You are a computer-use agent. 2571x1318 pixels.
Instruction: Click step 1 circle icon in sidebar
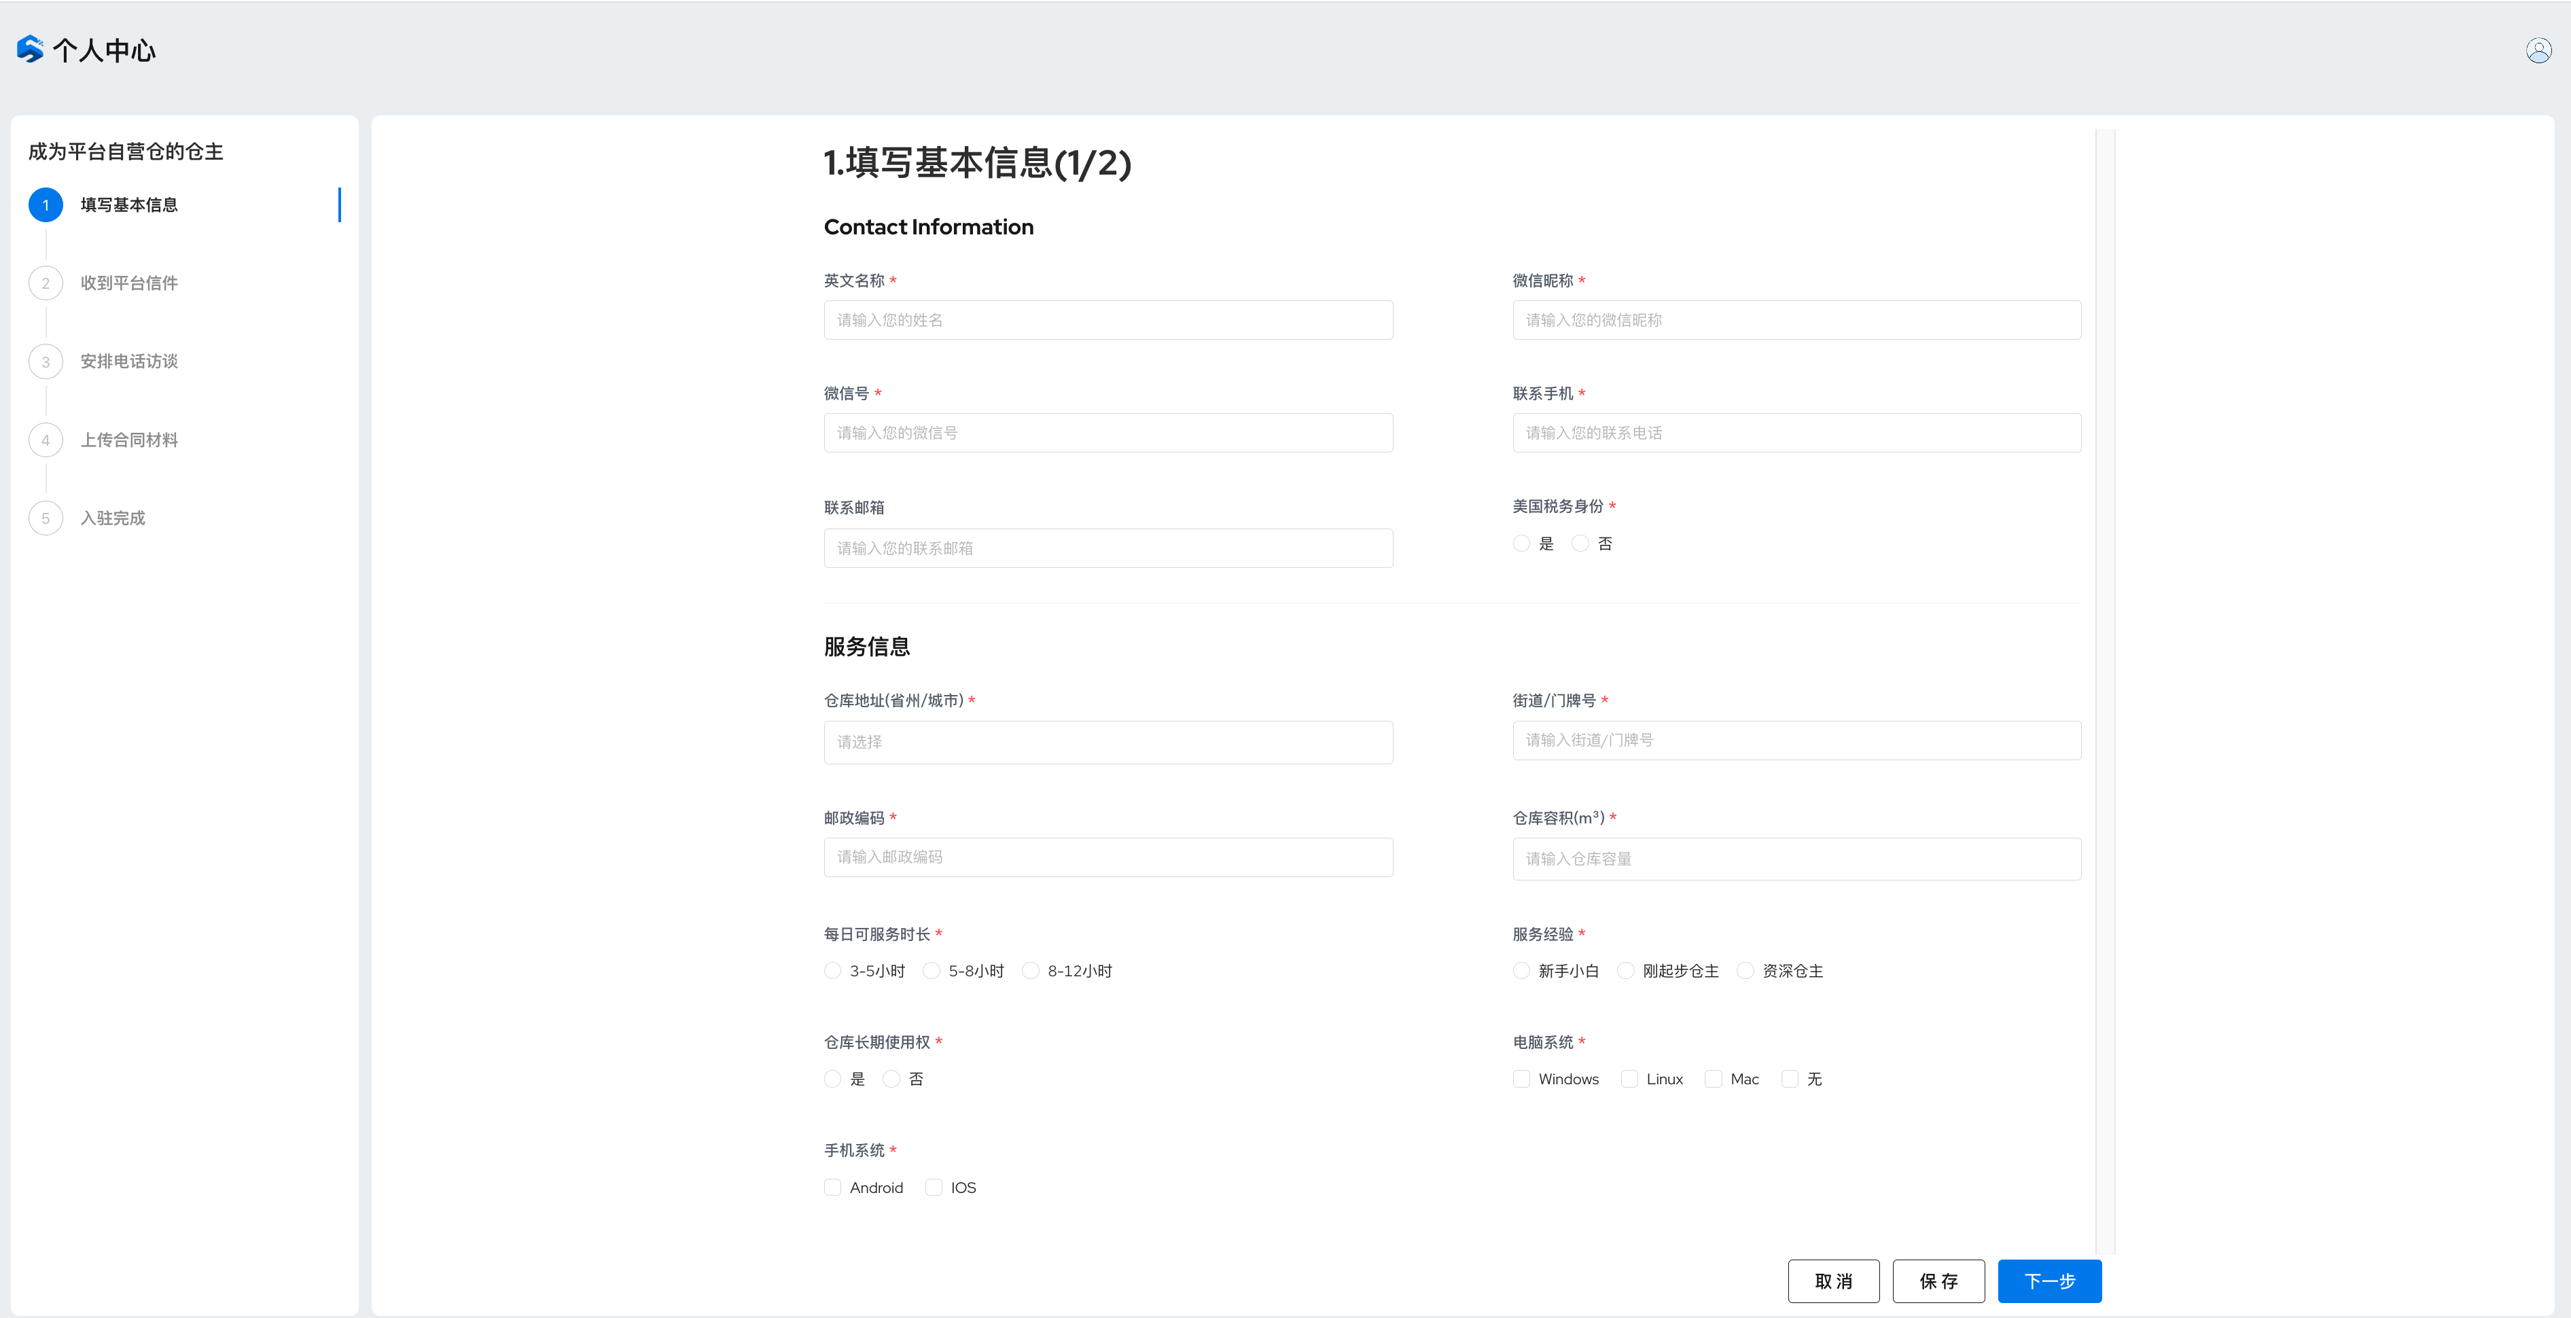[x=46, y=204]
